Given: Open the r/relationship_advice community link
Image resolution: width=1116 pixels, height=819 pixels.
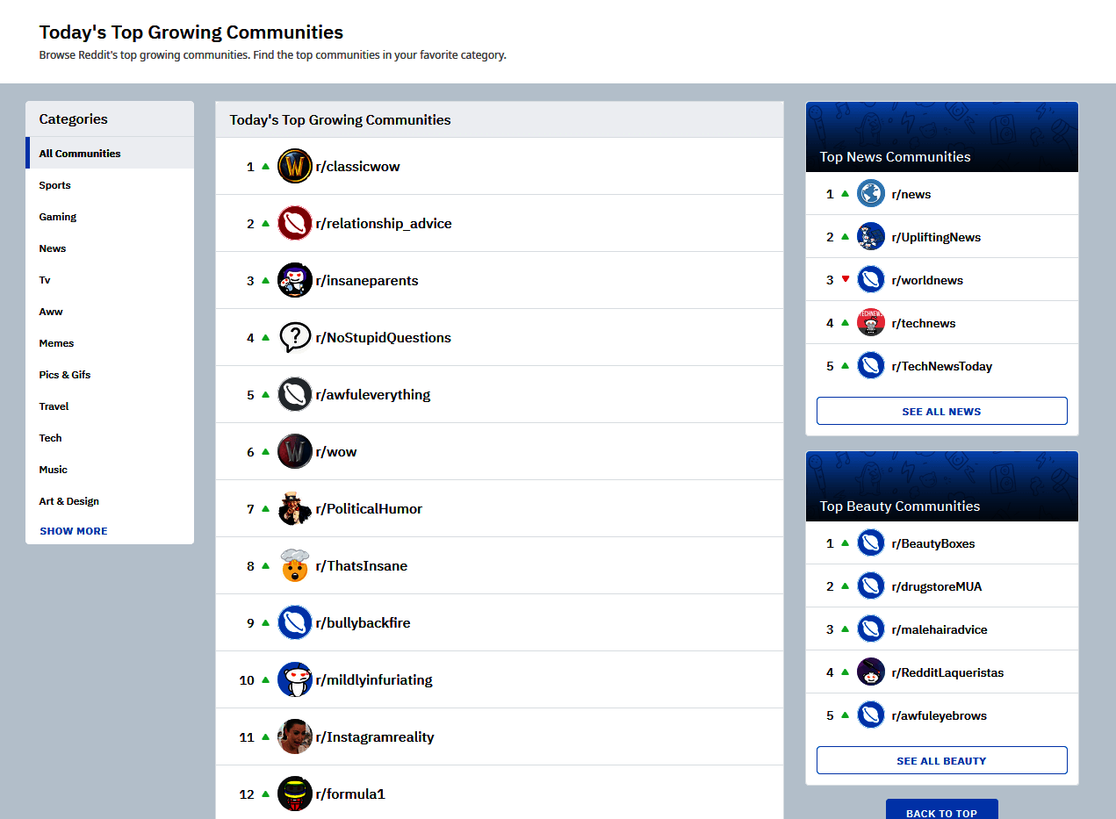Looking at the screenshot, I should (x=384, y=224).
